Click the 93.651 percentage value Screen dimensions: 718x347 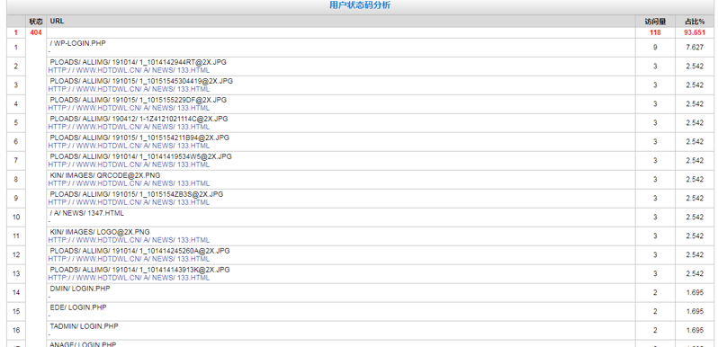695,32
